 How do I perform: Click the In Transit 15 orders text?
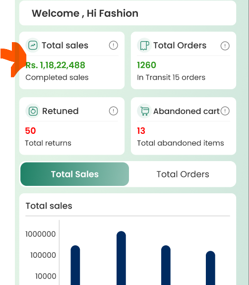tap(171, 77)
